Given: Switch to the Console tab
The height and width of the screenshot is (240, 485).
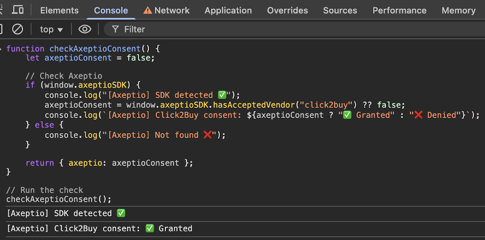Looking at the screenshot, I should 111,11.
